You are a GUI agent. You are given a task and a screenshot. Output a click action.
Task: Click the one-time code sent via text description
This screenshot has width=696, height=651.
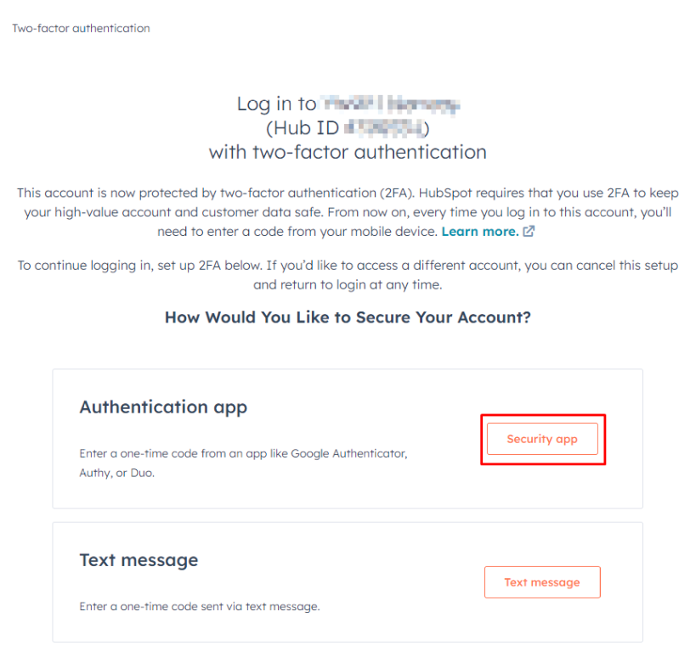(200, 606)
